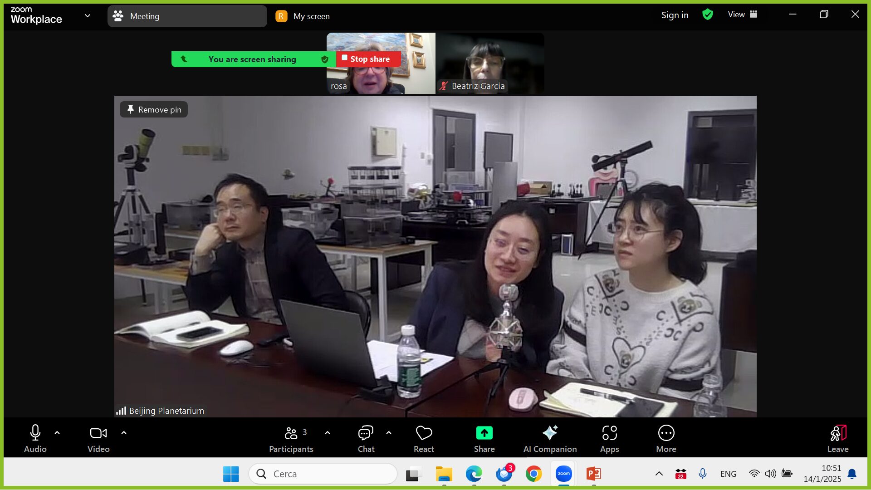Screen dimensions: 871x490
Task: Open the volume speaker tray icon
Action: coord(770,474)
